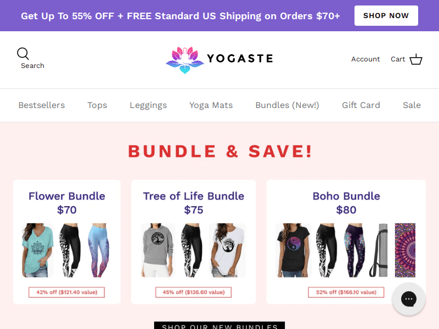Open the chat widget bubble icon

409,299
